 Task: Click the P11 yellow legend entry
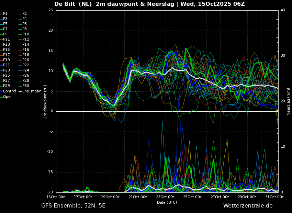[x=5, y=39]
